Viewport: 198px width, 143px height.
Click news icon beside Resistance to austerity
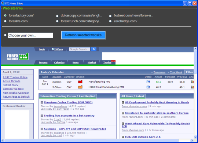[x=123, y=113]
